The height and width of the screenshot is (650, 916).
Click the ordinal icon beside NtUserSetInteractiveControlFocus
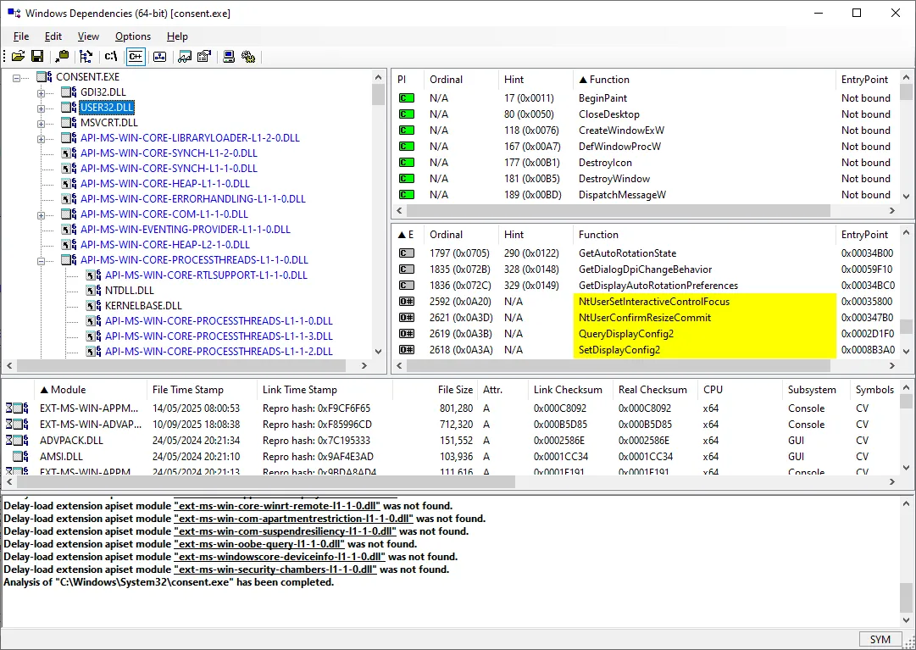(x=407, y=302)
